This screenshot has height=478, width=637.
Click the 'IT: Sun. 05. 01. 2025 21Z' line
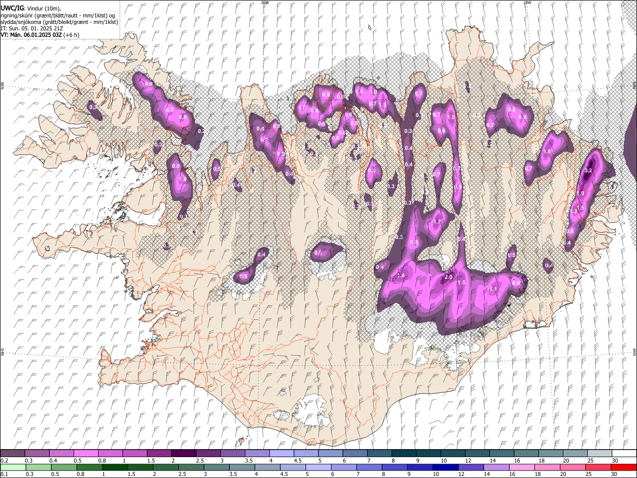click(x=31, y=29)
